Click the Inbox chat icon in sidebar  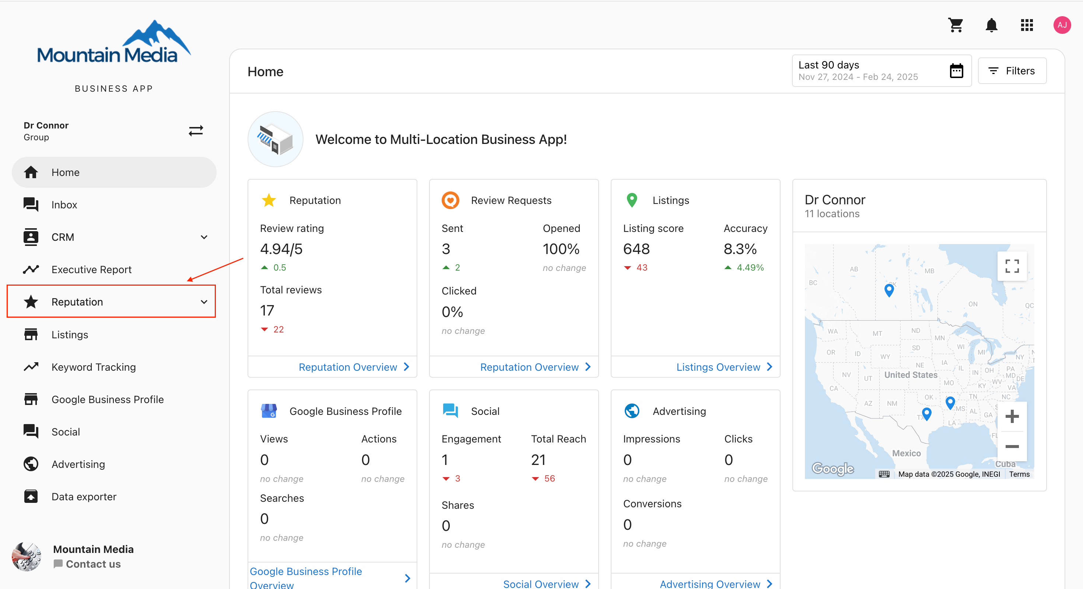pos(31,205)
